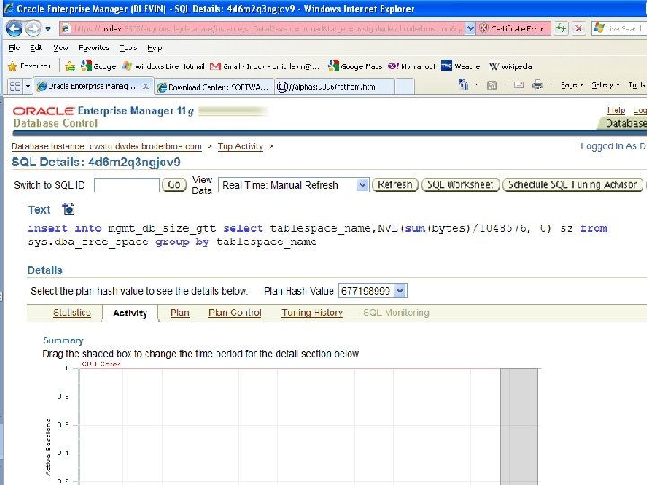The image size is (647, 485).
Task: Open the View menu
Action: click(x=61, y=48)
